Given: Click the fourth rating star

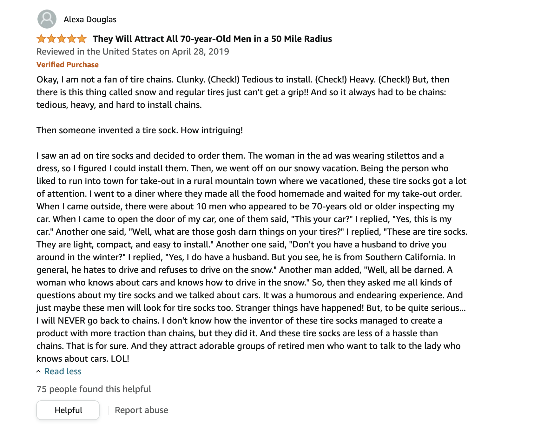Looking at the screenshot, I should pyautogui.click(x=72, y=39).
